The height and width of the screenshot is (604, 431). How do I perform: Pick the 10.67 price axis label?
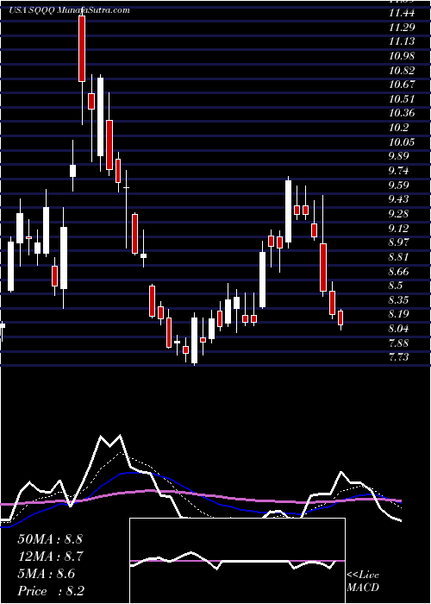tap(402, 85)
